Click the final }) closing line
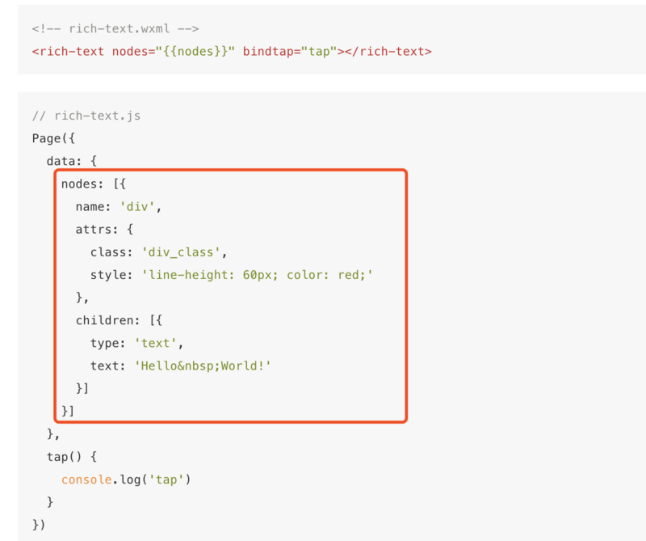646x541 pixels. coord(40,525)
